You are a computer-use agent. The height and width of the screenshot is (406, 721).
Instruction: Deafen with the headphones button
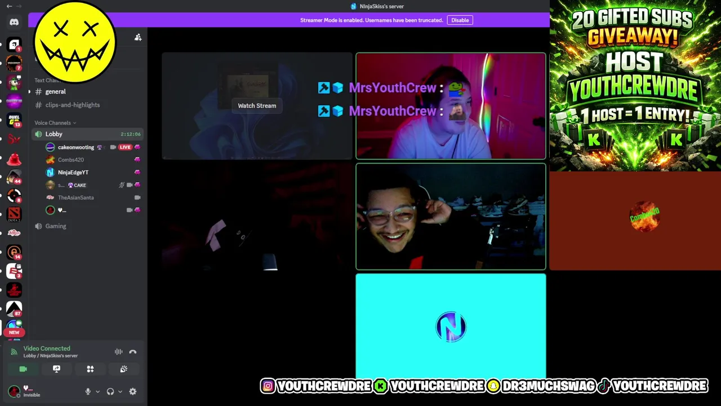pos(110,391)
